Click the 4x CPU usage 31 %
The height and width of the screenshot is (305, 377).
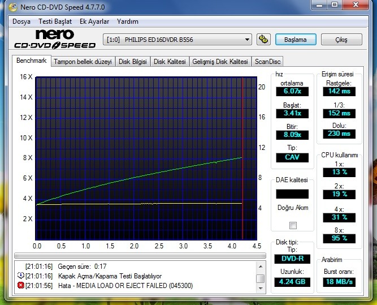coord(339,217)
